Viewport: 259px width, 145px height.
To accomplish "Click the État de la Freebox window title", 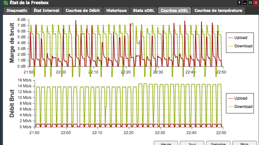I will click(29, 3).
